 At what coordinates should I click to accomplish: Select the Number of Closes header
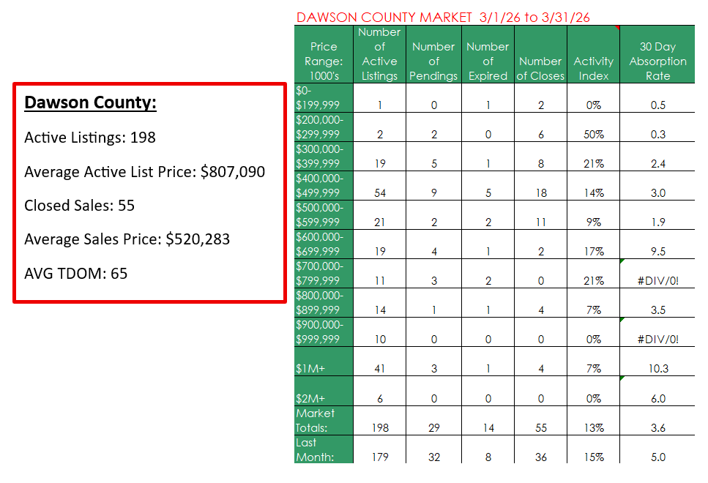541,68
